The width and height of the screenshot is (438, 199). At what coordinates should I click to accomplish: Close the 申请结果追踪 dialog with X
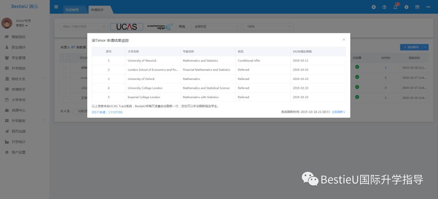coord(344,40)
